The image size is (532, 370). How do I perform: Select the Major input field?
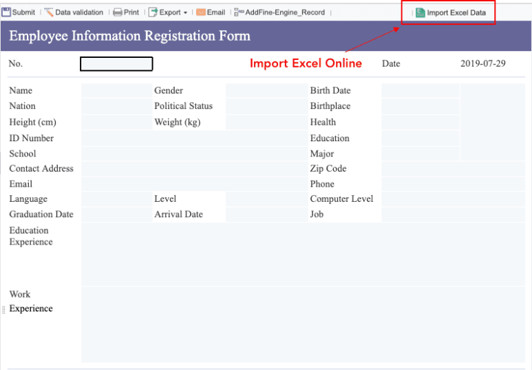(x=421, y=154)
